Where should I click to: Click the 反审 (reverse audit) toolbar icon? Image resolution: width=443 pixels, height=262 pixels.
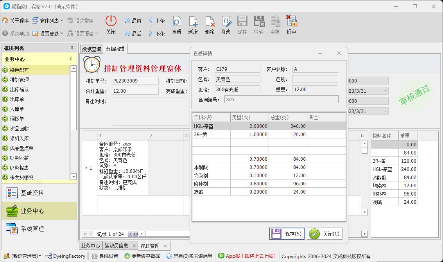tap(291, 24)
